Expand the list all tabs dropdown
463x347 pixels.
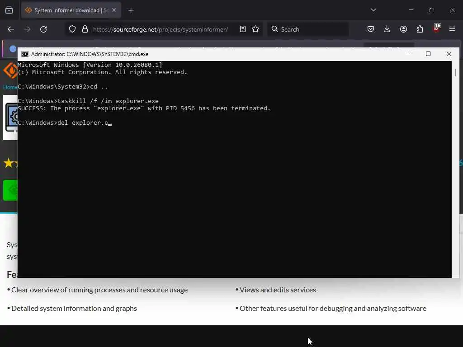pos(373,10)
